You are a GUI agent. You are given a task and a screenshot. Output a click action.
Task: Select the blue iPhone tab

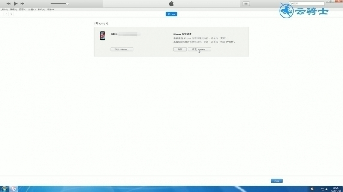pos(171,14)
